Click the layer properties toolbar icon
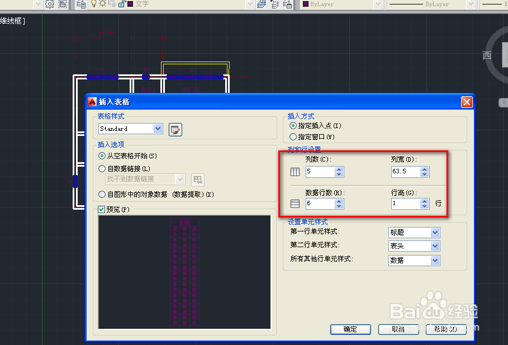Viewport: 508px width, 345px height. tap(81, 4)
